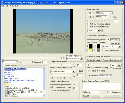Click Re-time selected subpics button
This screenshot has height=103, width=125.
(x=112, y=60)
